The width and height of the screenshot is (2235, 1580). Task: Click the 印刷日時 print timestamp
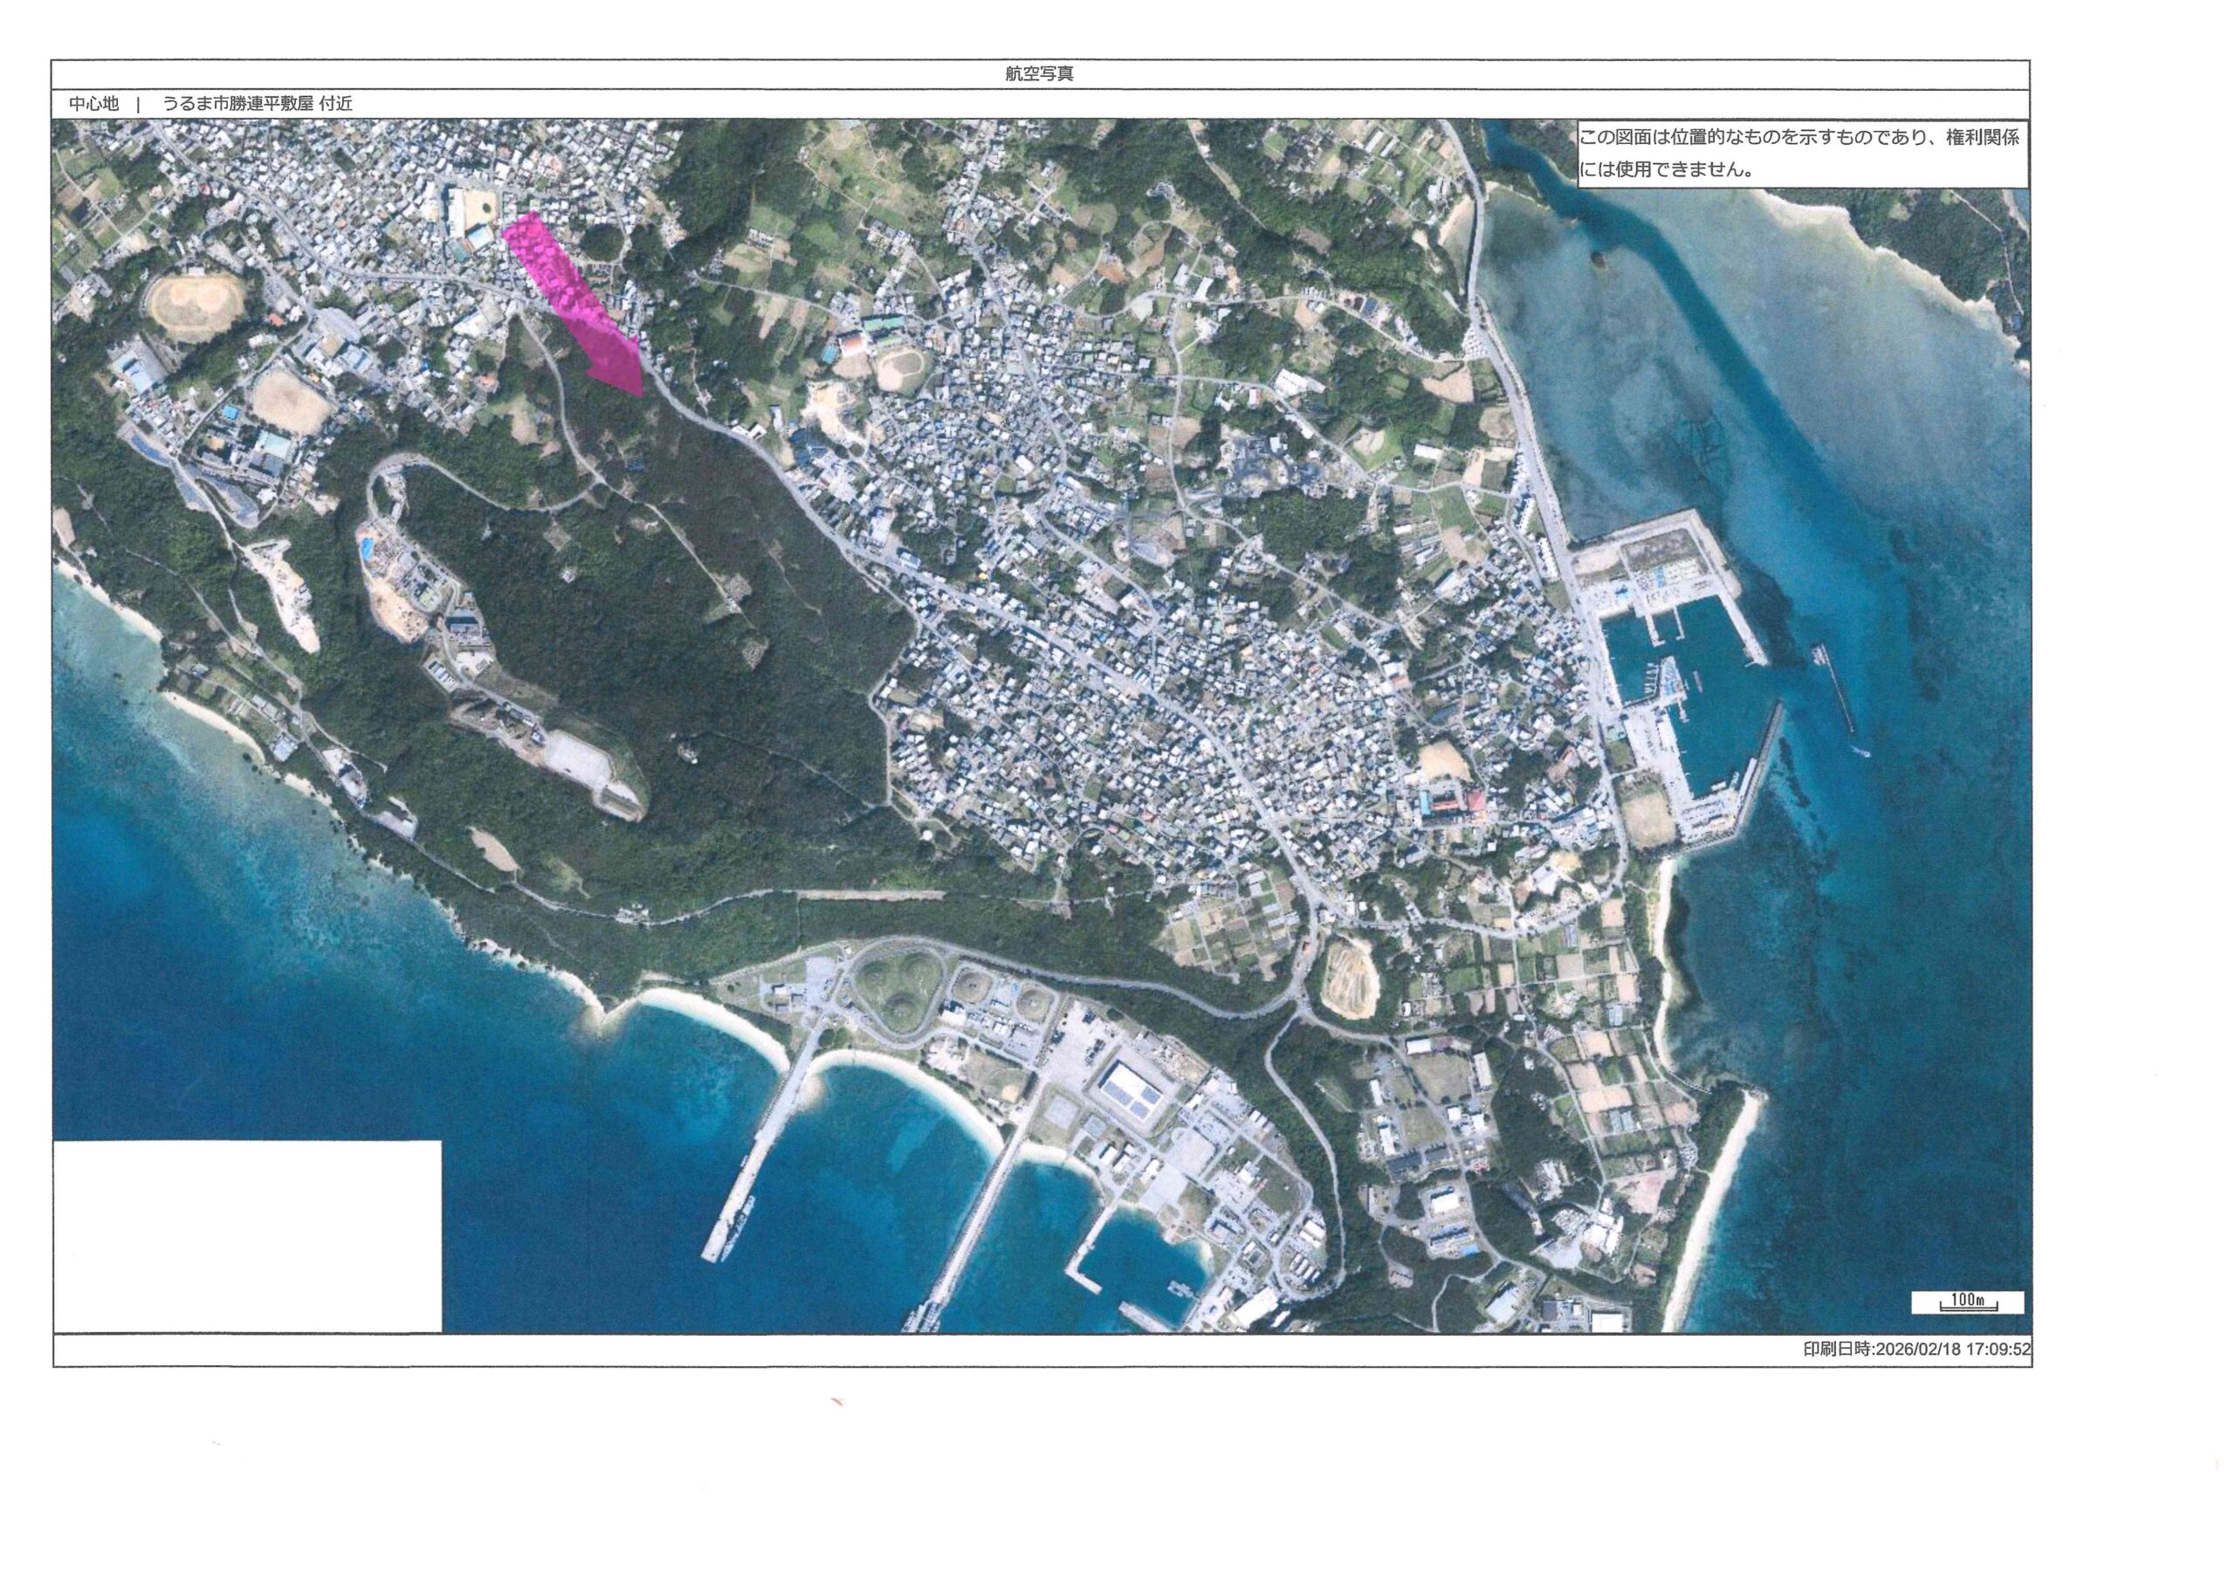pyautogui.click(x=1916, y=1350)
